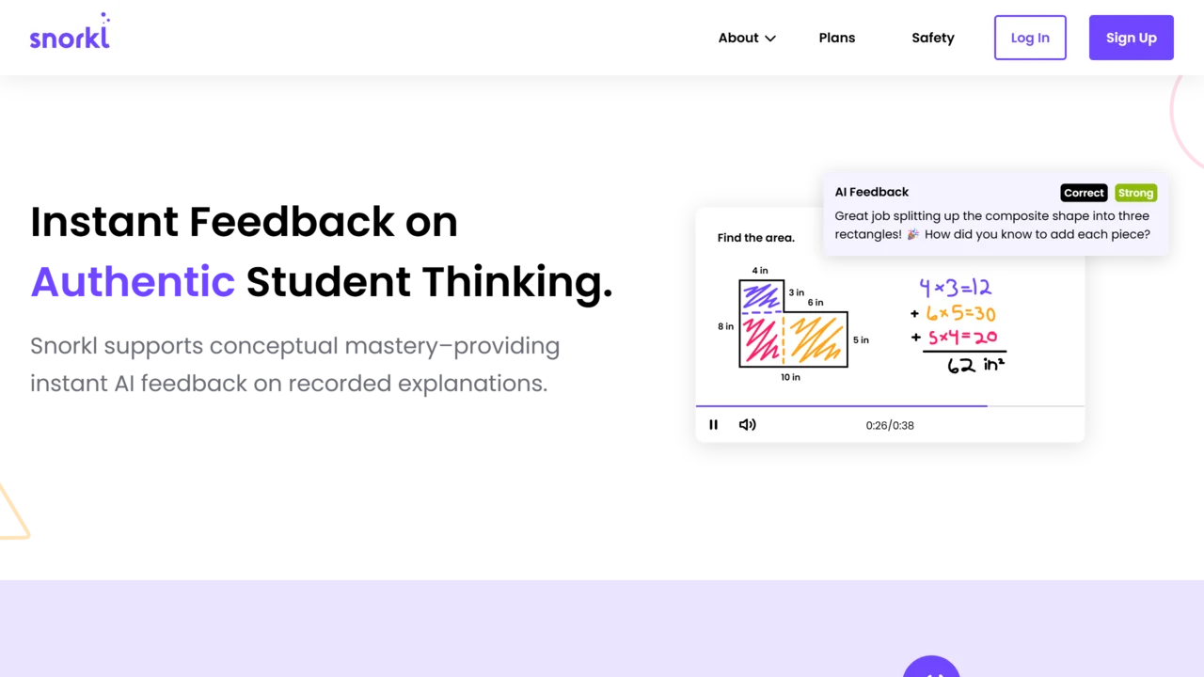The height and width of the screenshot is (677, 1204).
Task: Click the Correct feedback badge
Action: (1084, 193)
